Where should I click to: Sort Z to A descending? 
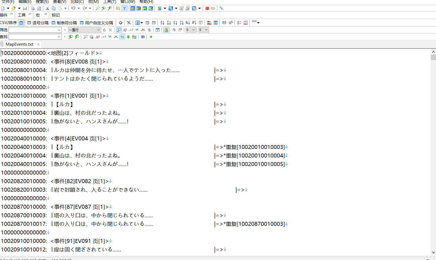coord(169,23)
